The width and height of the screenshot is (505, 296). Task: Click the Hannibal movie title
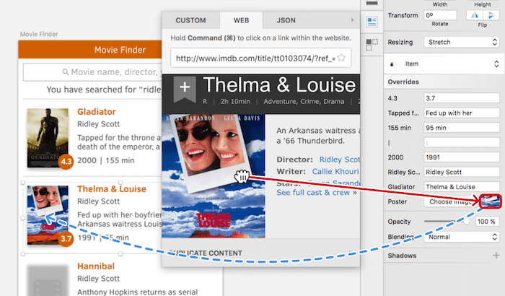(96, 266)
